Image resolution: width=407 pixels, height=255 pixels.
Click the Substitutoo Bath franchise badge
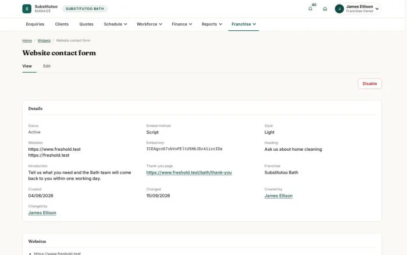(85, 9)
